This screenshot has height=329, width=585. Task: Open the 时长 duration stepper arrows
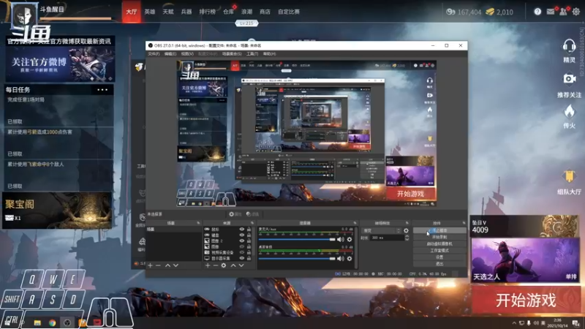(407, 238)
